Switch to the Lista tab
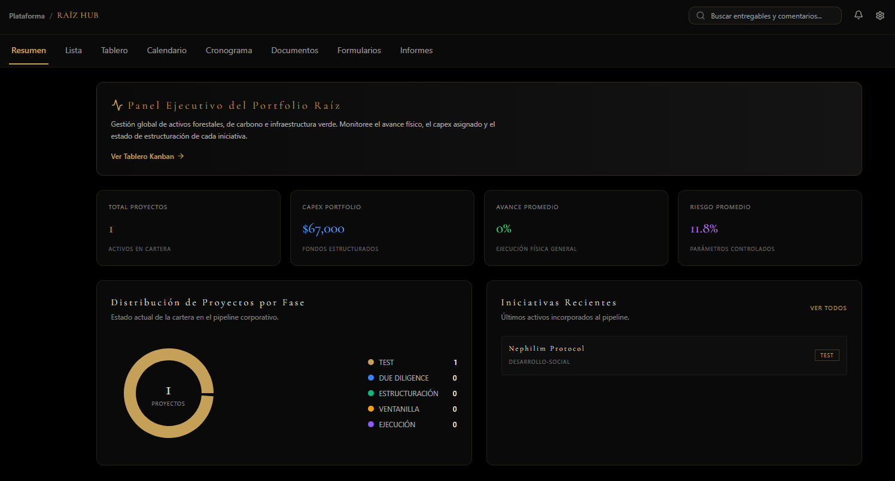 click(x=74, y=51)
